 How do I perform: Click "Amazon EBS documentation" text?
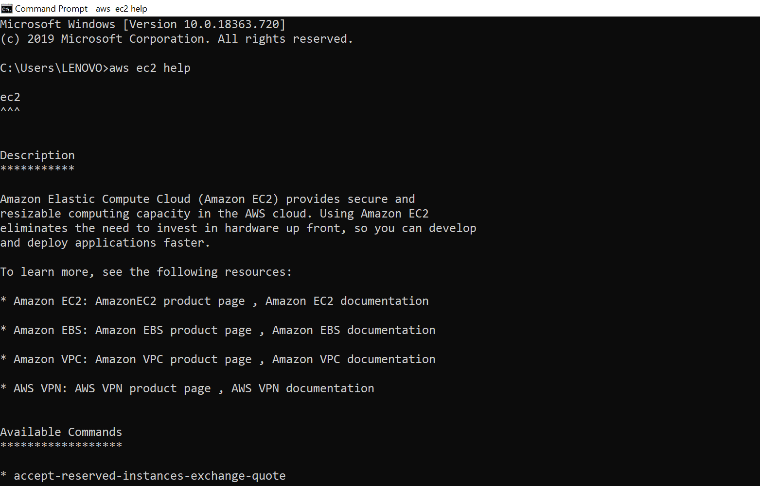coord(353,330)
